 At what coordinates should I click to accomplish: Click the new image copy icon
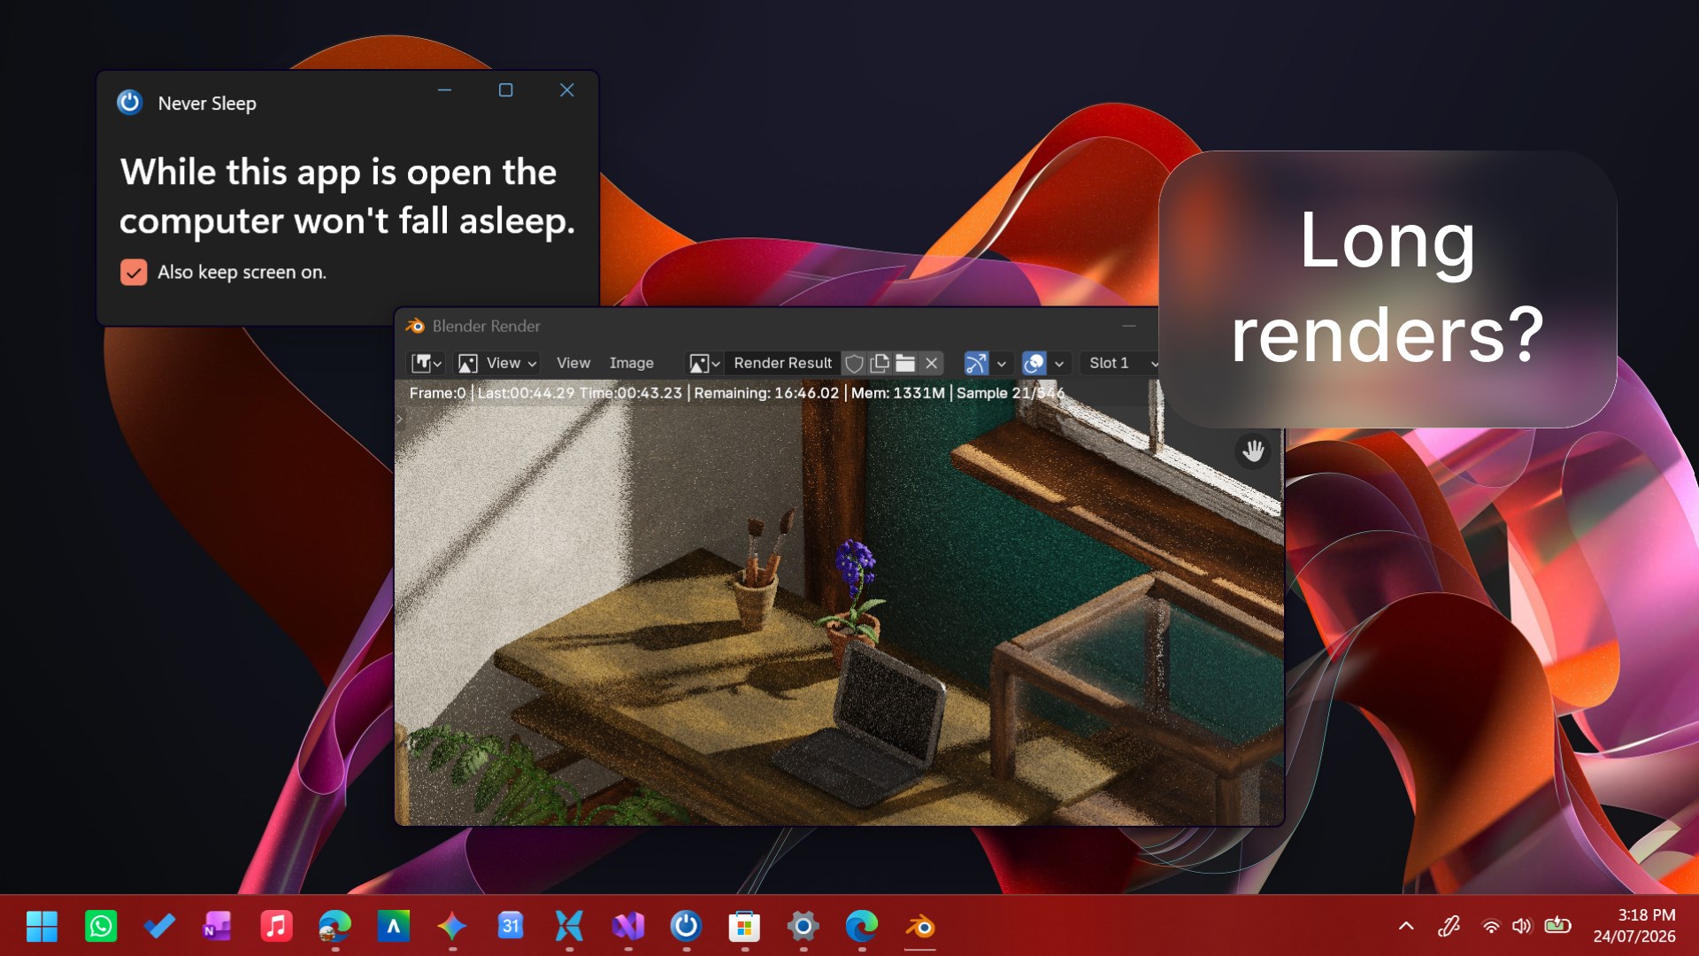pos(880,363)
